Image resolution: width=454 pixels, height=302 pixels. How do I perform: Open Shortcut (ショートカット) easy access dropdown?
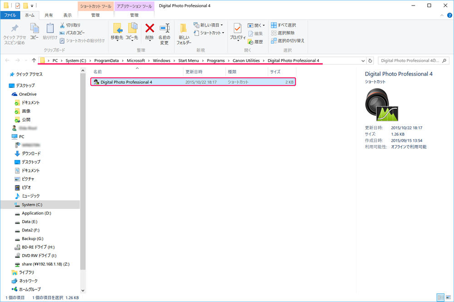(209, 33)
